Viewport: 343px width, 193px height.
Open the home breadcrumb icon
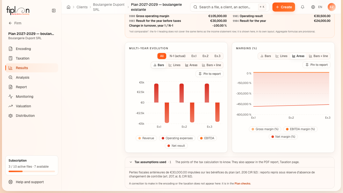click(x=69, y=7)
